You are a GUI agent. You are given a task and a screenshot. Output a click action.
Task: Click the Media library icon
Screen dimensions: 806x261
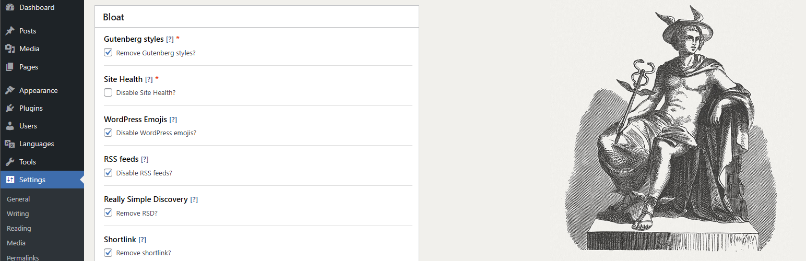click(10, 49)
